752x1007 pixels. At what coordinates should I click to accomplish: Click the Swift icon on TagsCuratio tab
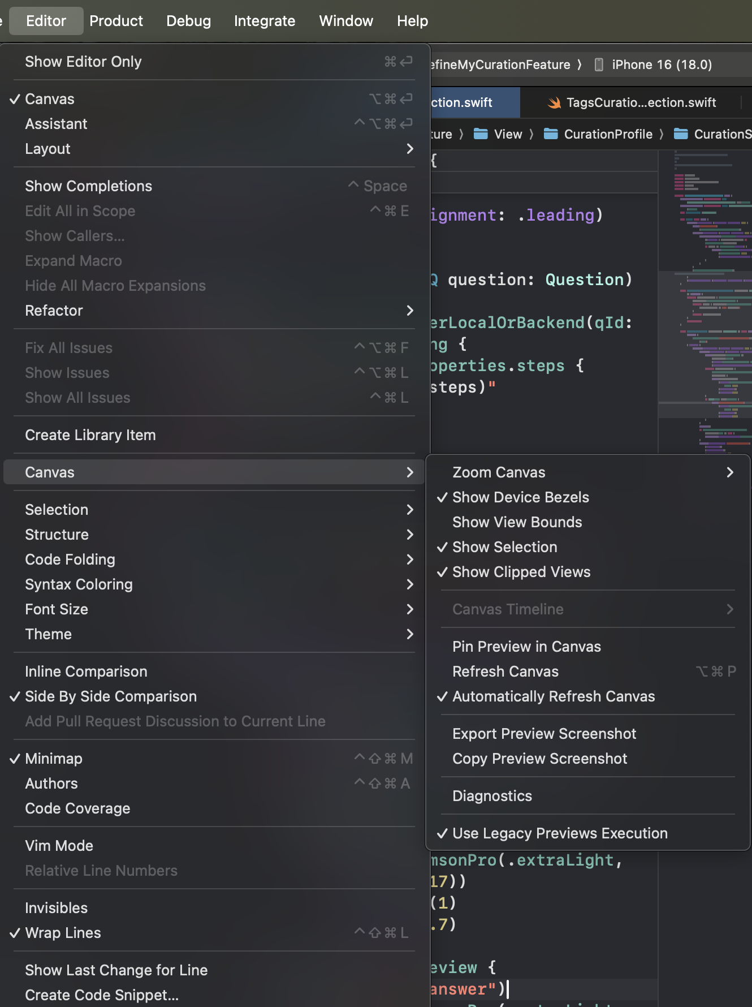coord(554,102)
